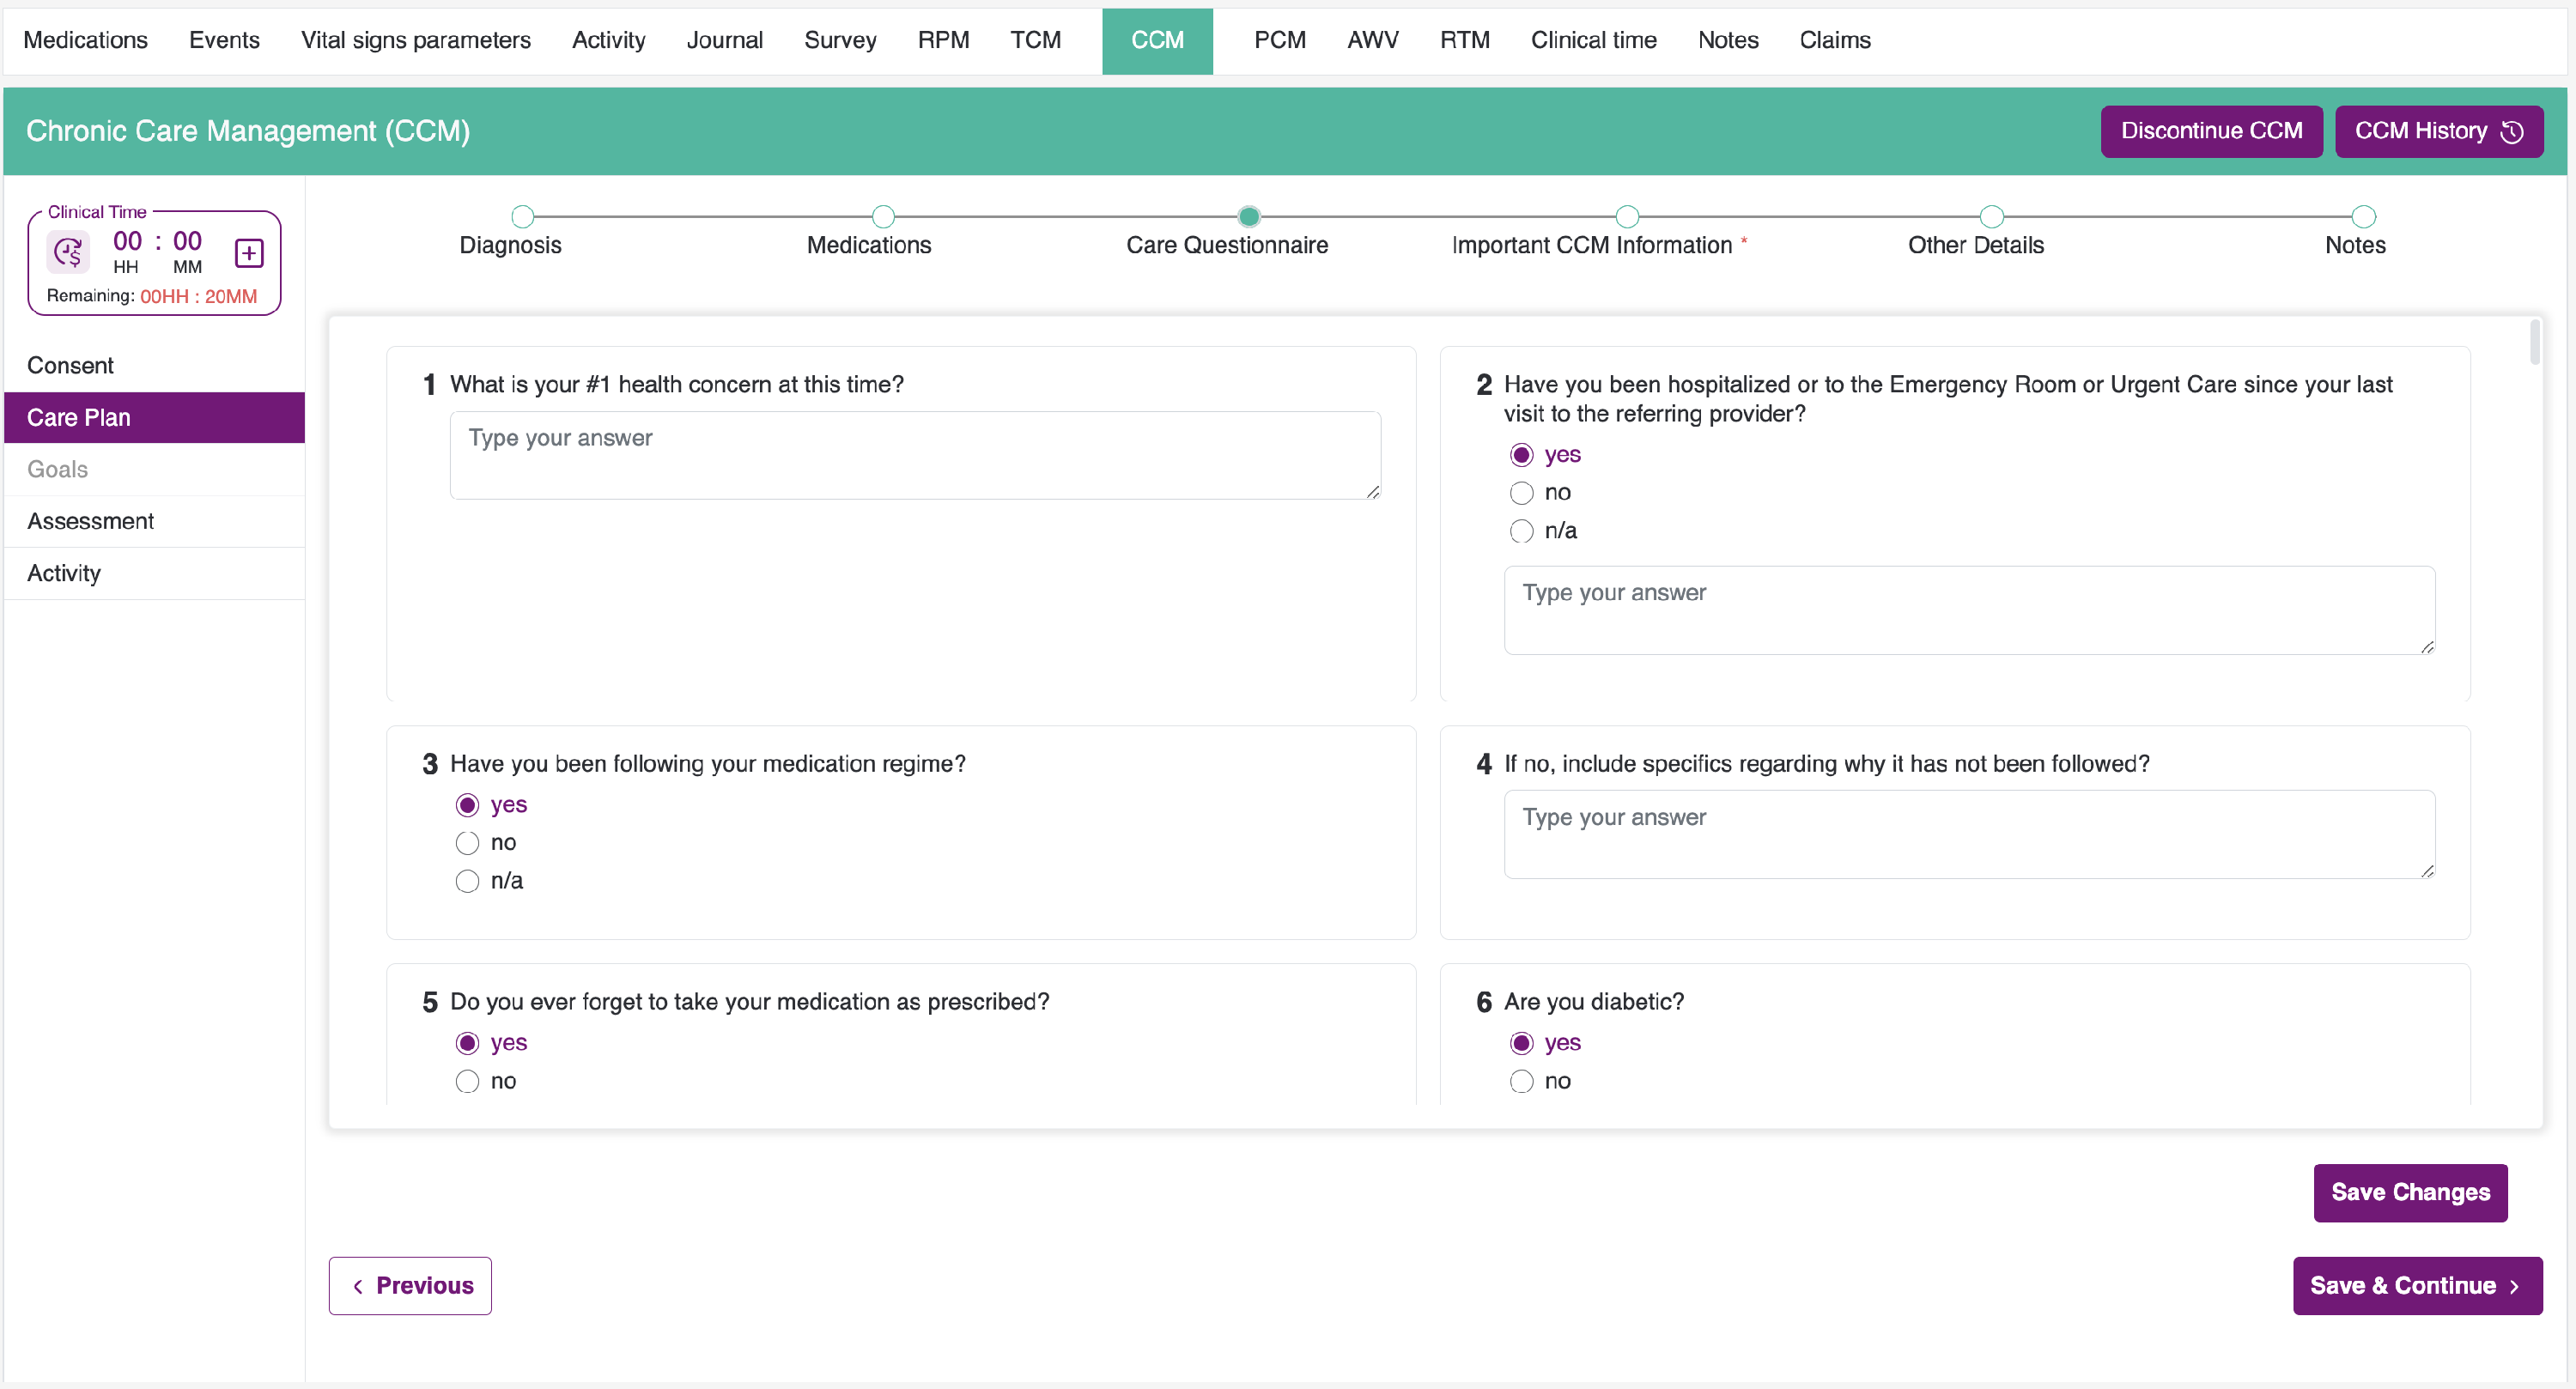
Task: Click the plus icon to add clinical time
Action: coord(249,252)
